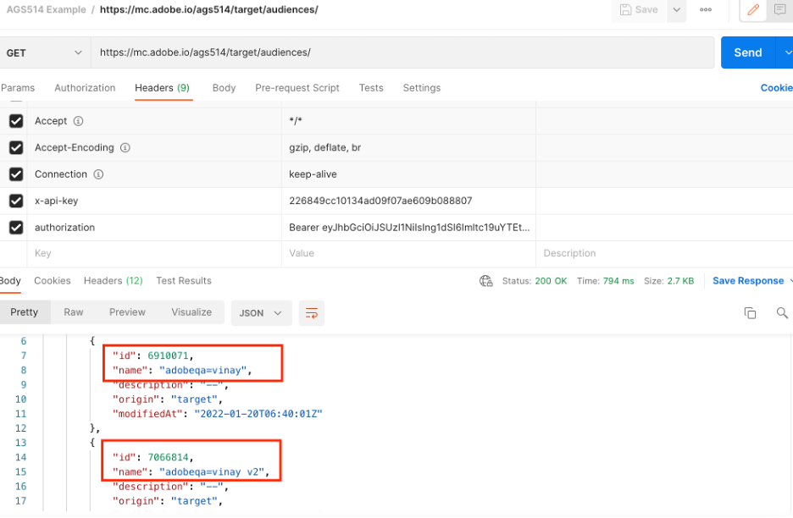Uncheck the Accept-Encoding header
Screen dimensions: 793x518
point(14,147)
